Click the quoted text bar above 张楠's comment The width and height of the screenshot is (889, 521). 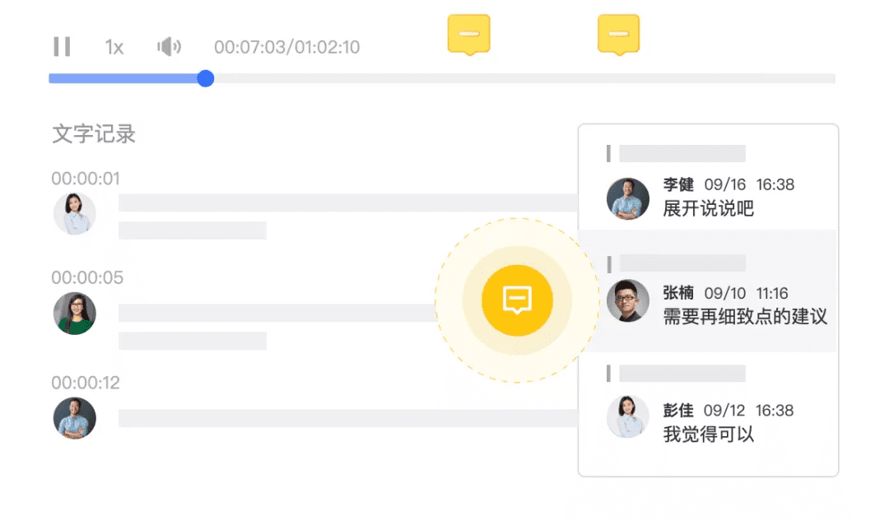682,263
